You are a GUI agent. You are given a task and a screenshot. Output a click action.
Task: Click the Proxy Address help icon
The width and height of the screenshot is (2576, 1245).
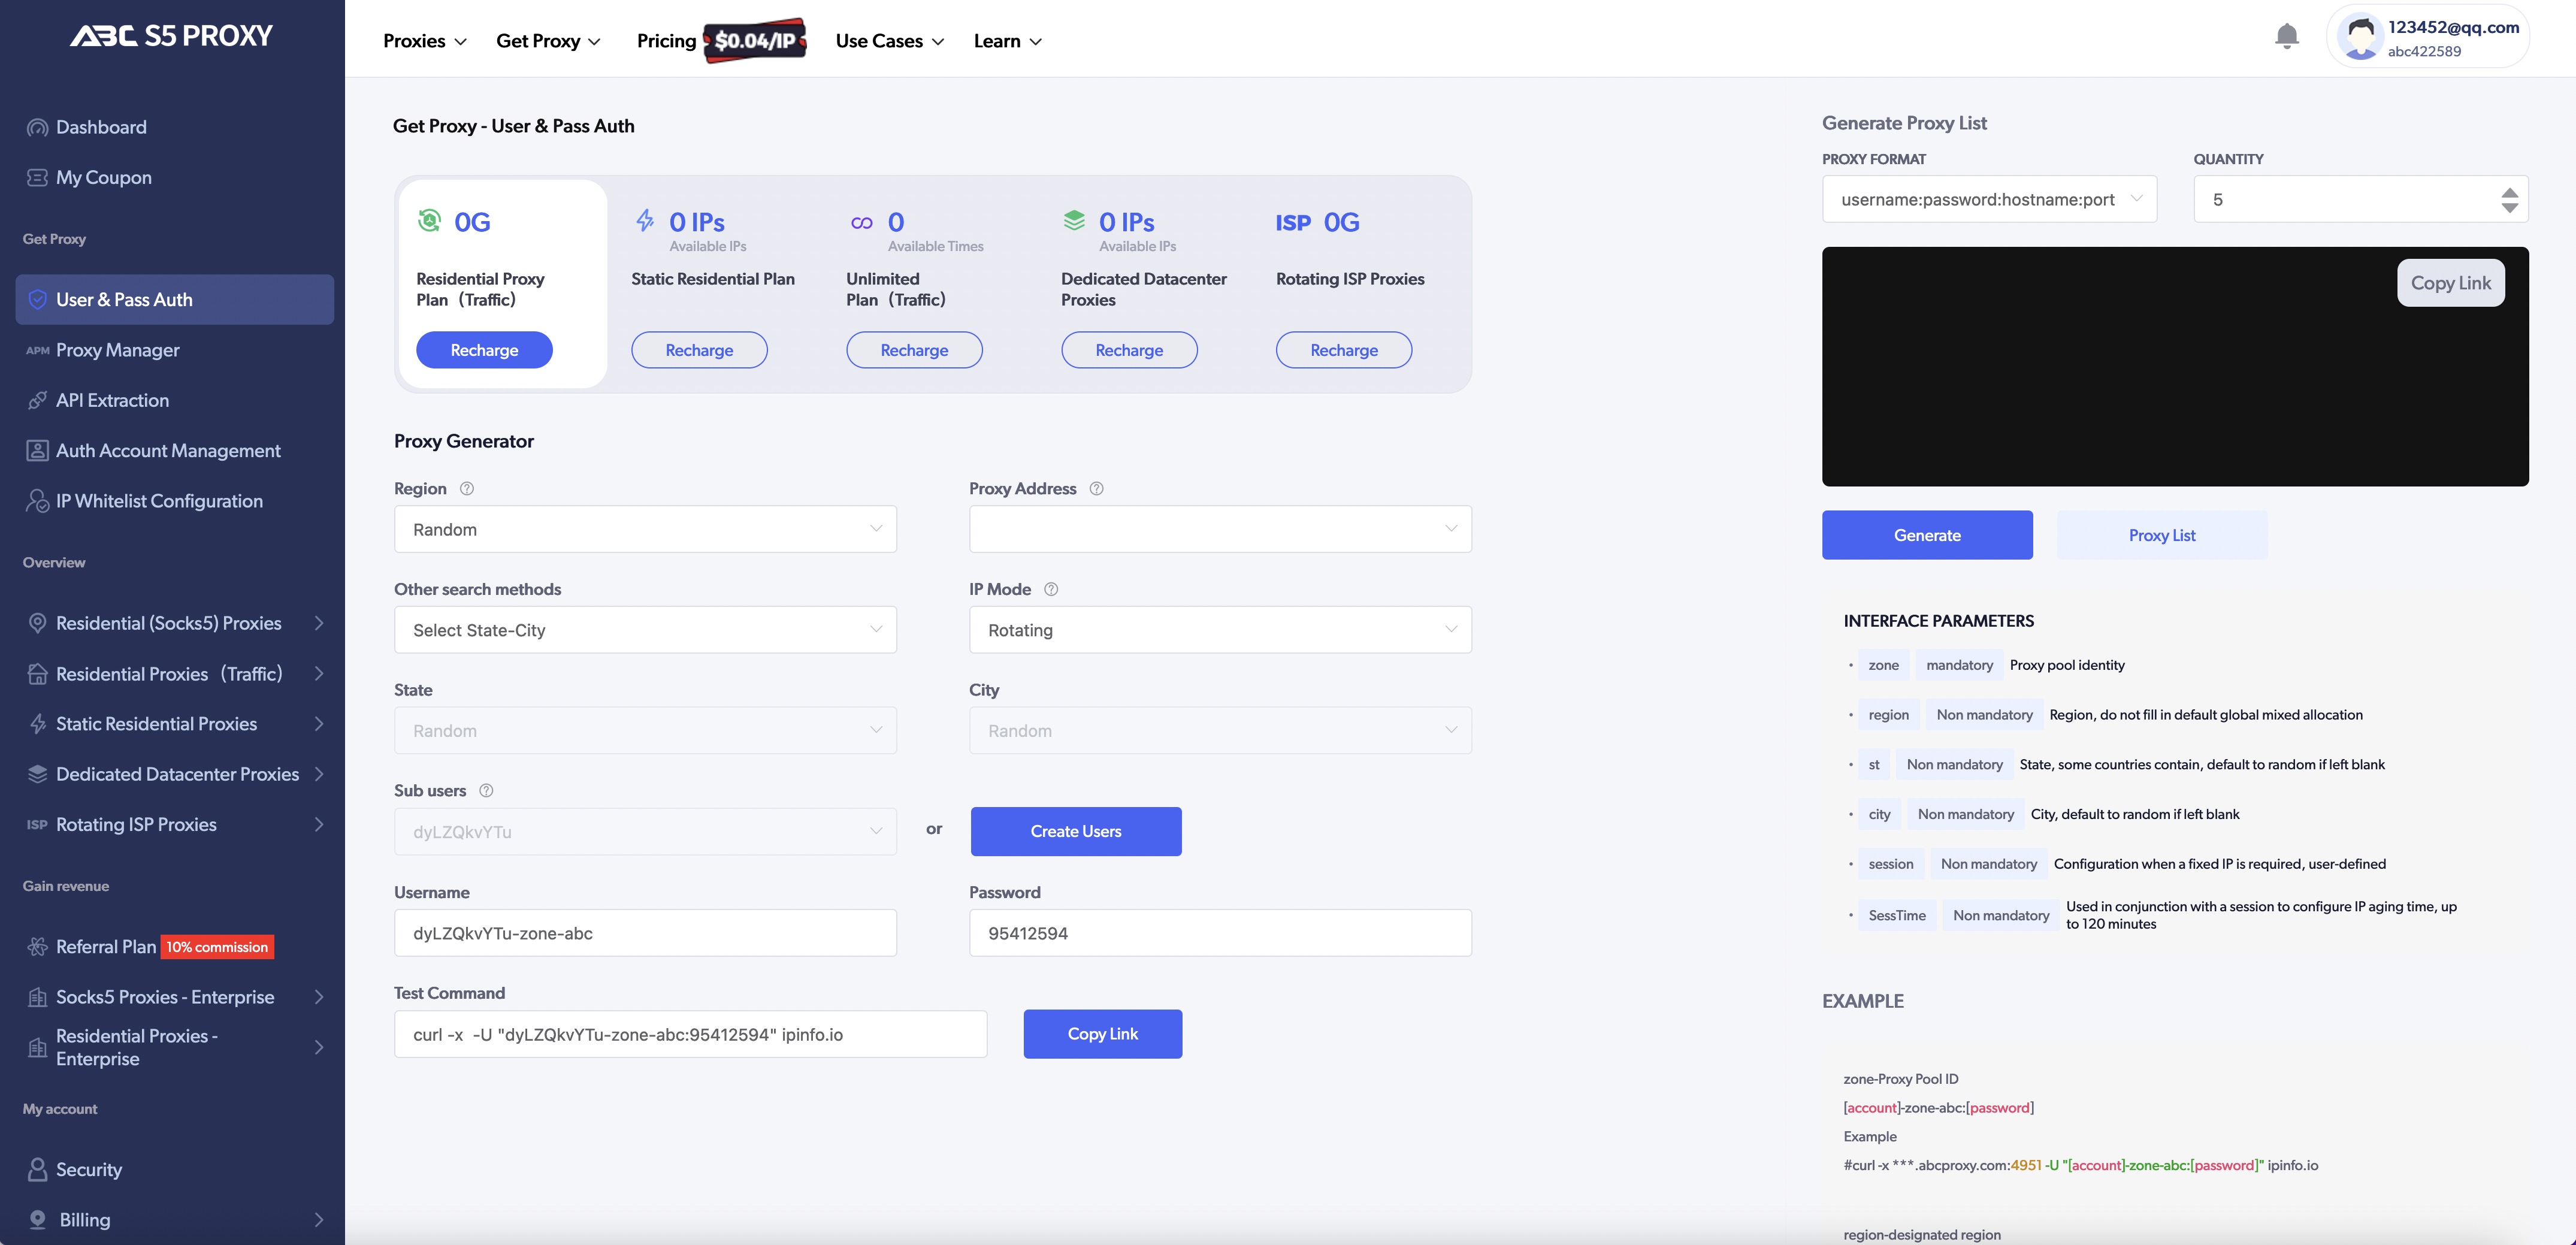(1096, 488)
